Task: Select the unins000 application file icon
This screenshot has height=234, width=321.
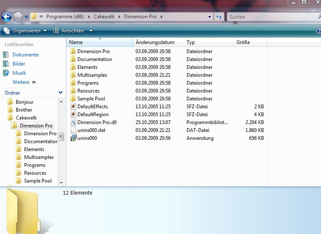Action: tap(73, 138)
